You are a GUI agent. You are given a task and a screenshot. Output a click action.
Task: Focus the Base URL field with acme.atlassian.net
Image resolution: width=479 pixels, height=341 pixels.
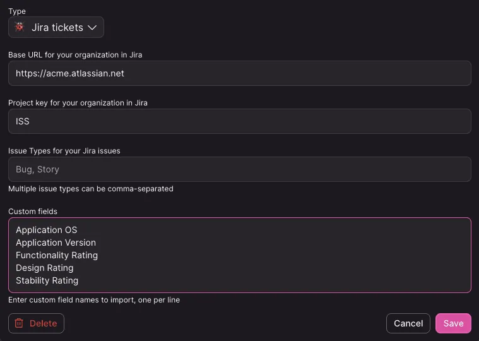(x=240, y=73)
